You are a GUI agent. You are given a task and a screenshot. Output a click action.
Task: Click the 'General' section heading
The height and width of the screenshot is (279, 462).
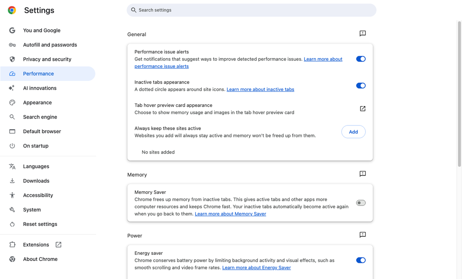pyautogui.click(x=137, y=34)
